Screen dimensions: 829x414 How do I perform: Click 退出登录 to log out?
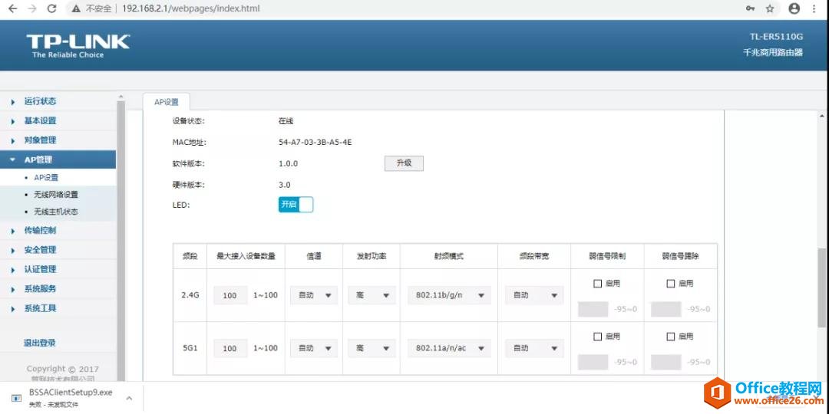point(40,343)
